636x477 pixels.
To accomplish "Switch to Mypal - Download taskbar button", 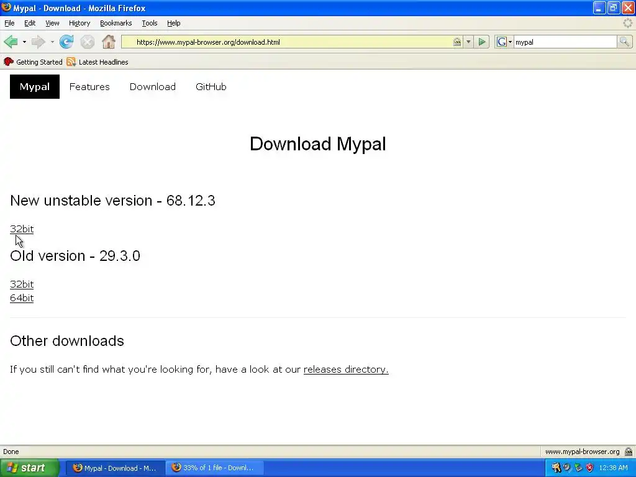I will click(115, 468).
